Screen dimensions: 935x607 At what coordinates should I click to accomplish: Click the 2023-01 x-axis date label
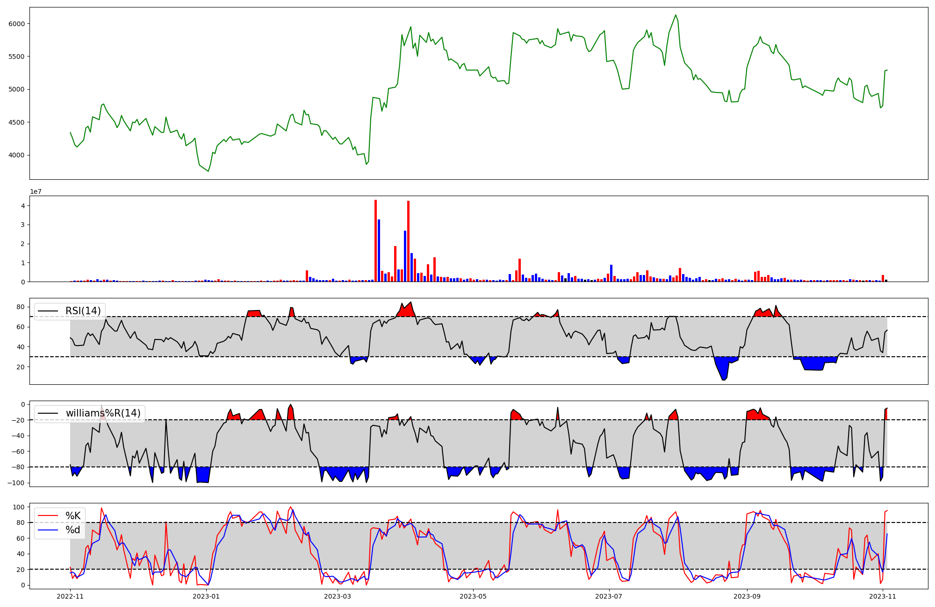[x=206, y=596]
